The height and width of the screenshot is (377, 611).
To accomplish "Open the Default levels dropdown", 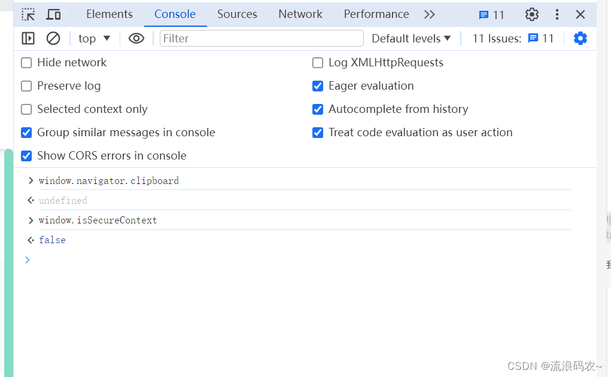I will (411, 38).
